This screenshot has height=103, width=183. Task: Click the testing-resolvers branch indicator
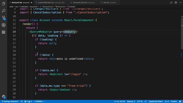pyautogui.click(x=10, y=101)
